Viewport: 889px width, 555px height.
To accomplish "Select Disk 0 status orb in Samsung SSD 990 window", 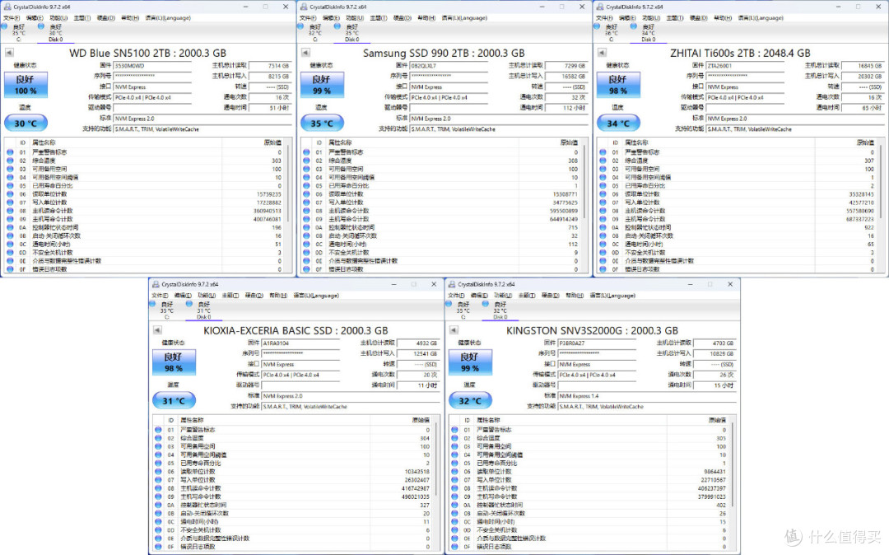I will click(x=337, y=26).
